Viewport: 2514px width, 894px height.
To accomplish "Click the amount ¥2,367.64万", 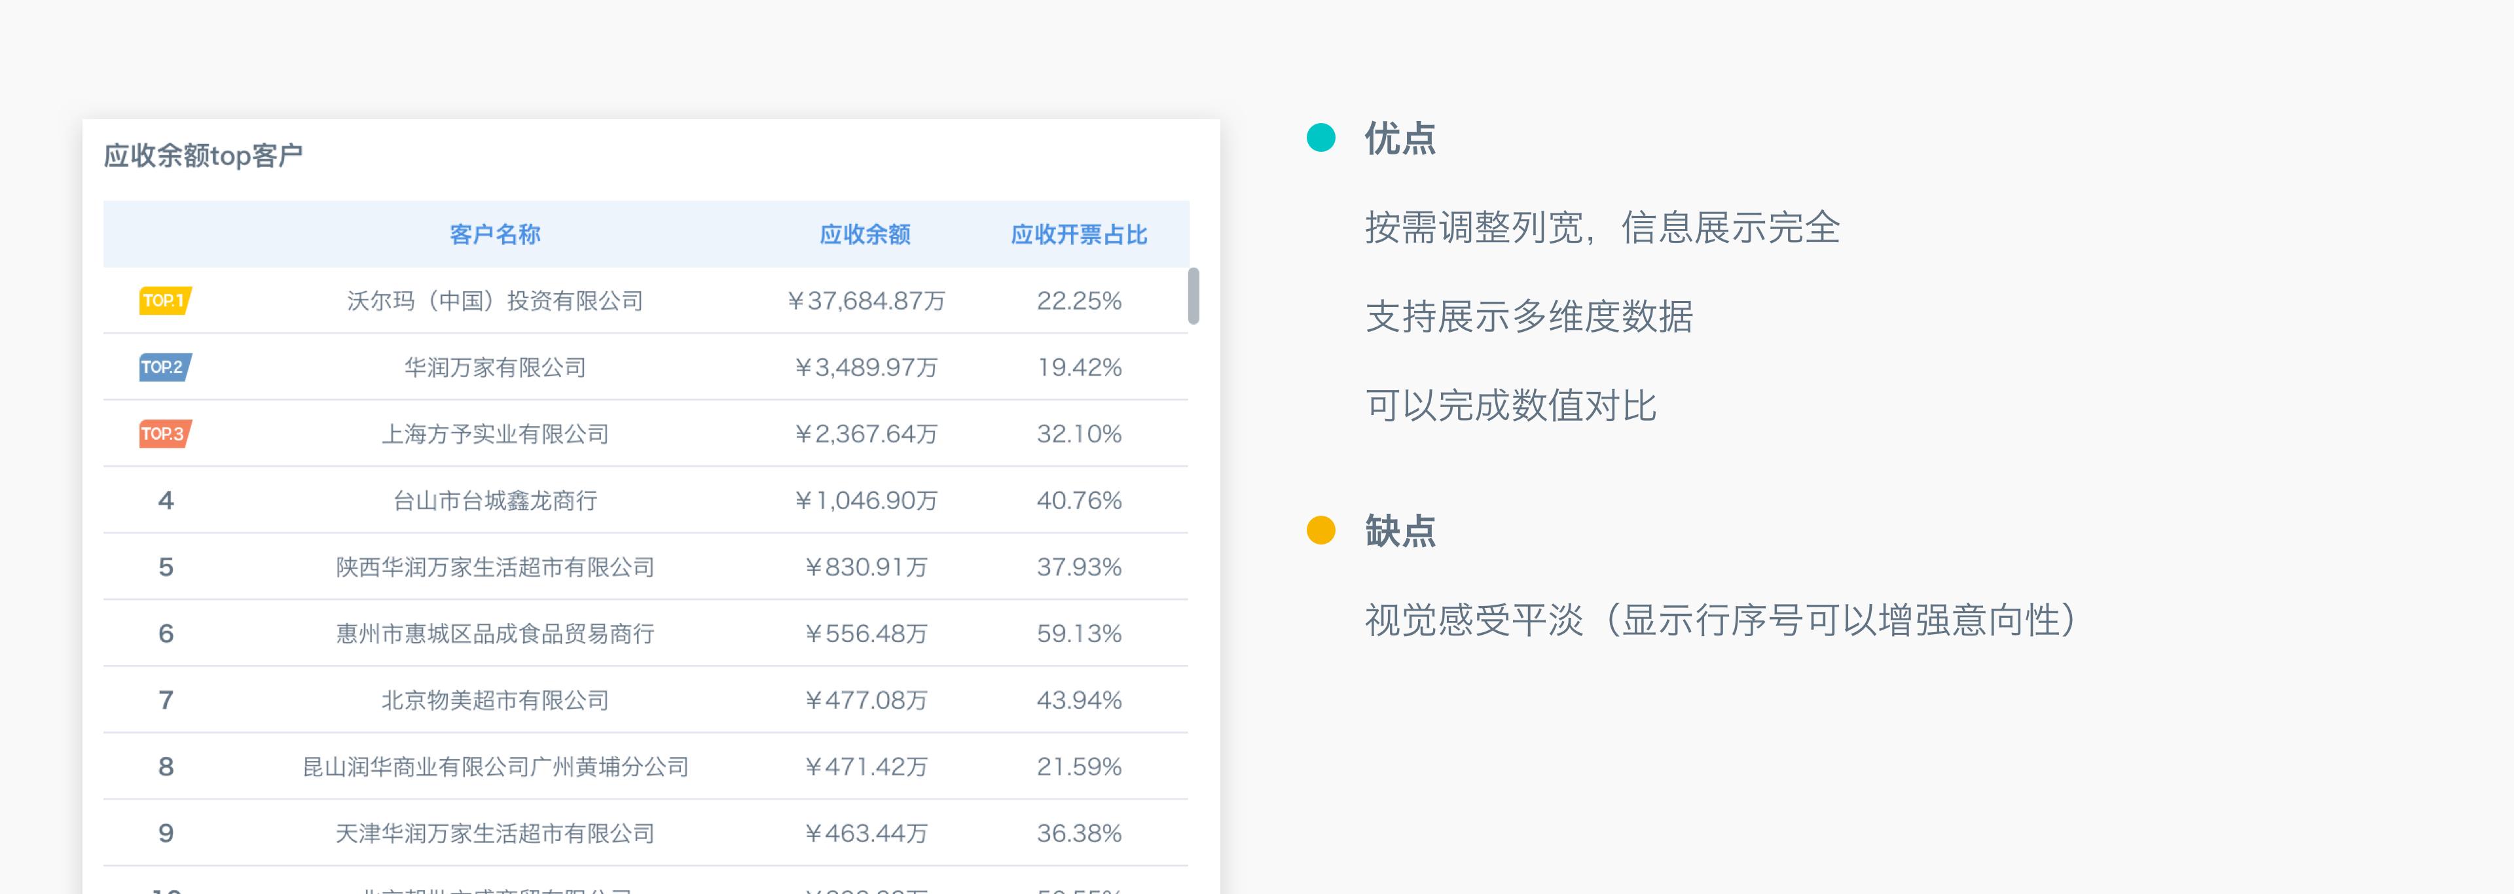I will 865,433.
